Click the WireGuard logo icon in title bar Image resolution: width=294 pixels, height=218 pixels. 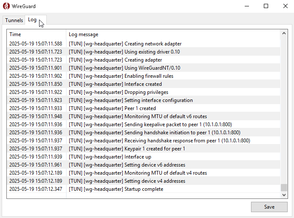[6, 6]
